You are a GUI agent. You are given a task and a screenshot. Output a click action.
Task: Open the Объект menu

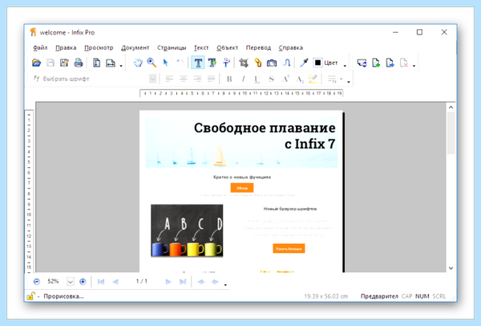coord(227,47)
